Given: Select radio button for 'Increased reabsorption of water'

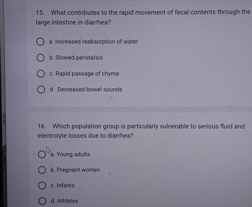Looking at the screenshot, I should click(40, 42).
